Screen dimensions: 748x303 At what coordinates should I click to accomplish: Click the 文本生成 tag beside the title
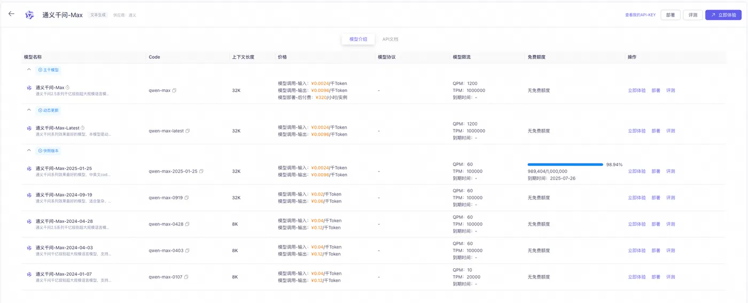pos(98,15)
